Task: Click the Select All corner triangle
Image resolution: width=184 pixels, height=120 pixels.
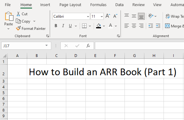Action: 5,56
